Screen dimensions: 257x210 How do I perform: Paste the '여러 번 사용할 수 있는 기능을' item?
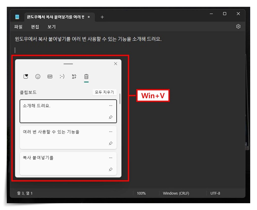point(68,137)
